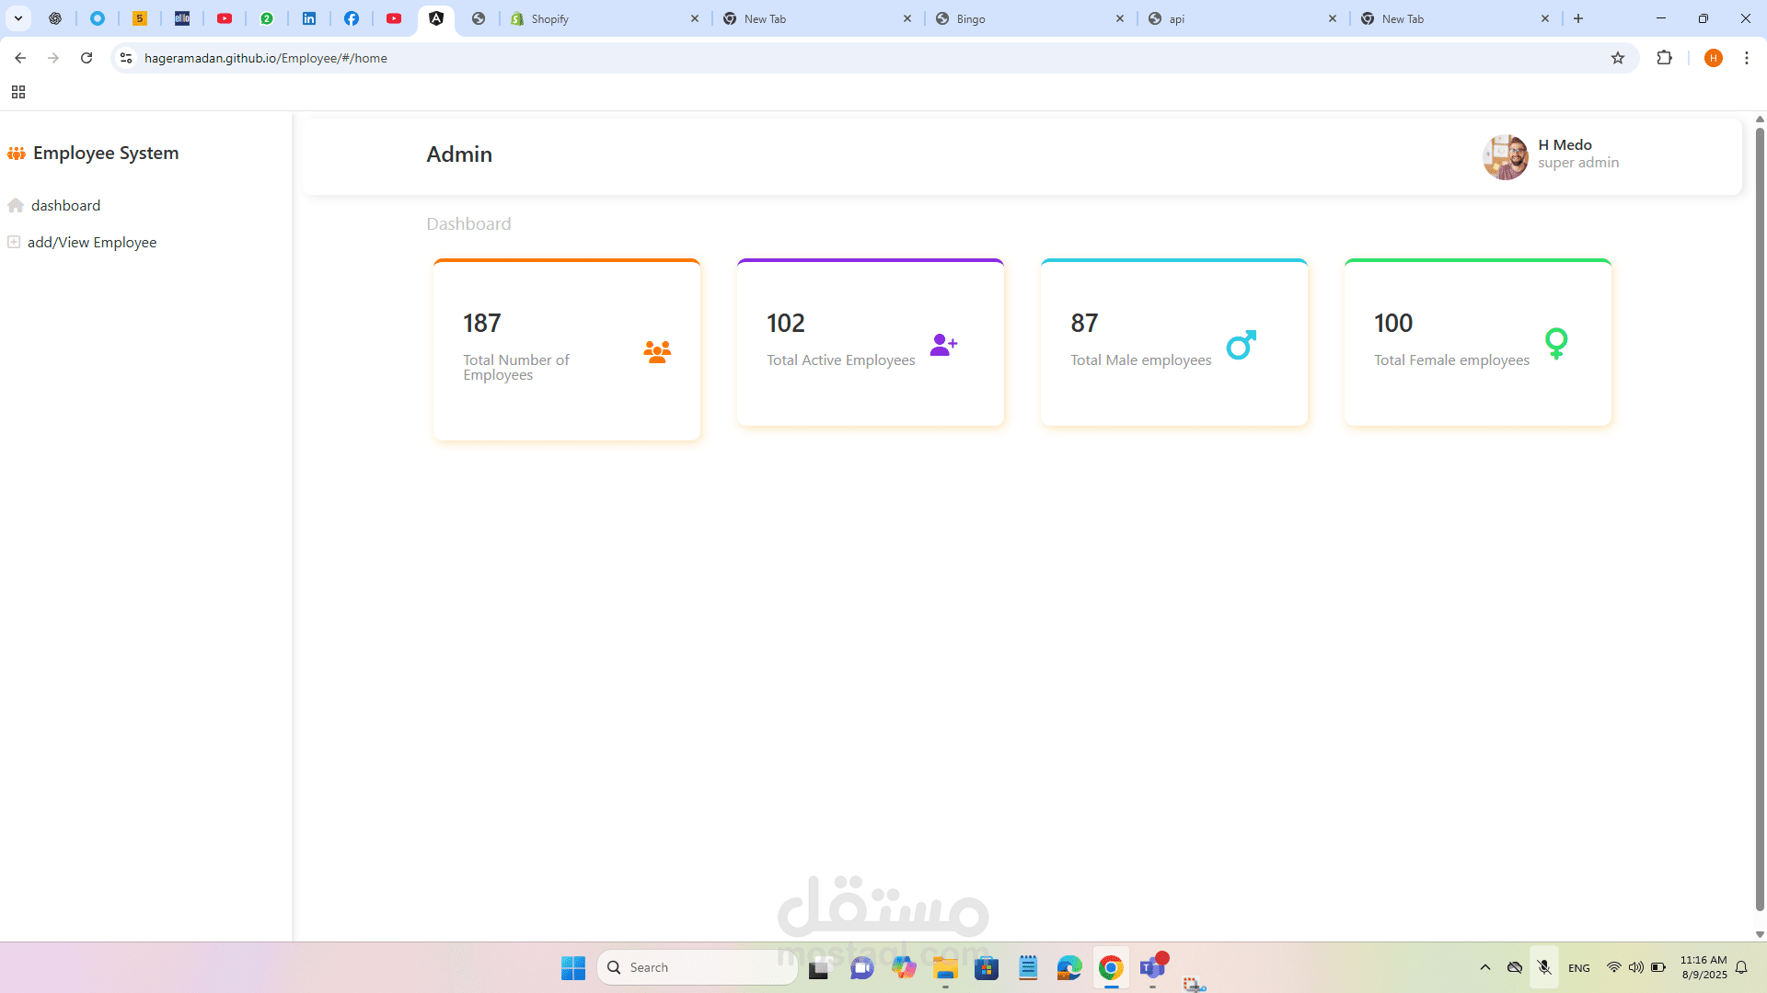This screenshot has height=993, width=1767.
Task: Open the Windows Start menu
Action: click(573, 967)
